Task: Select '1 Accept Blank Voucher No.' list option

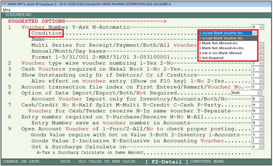Action: pos(228,38)
